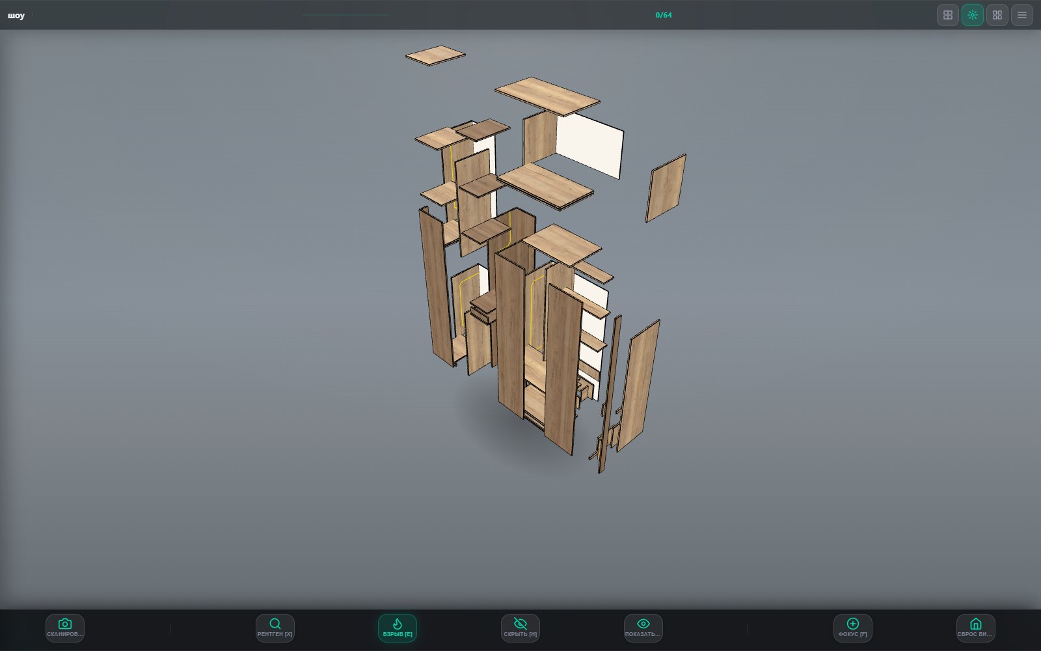
Task: Click the Сканиров... camera button
Action: (x=65, y=628)
